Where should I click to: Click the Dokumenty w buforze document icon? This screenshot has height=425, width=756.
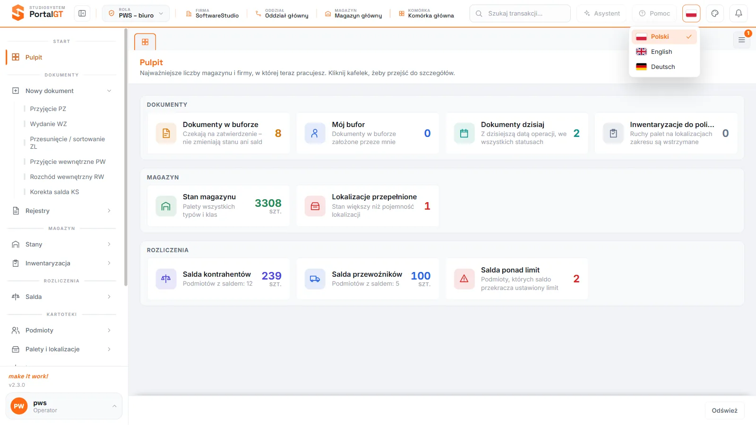[x=166, y=134]
